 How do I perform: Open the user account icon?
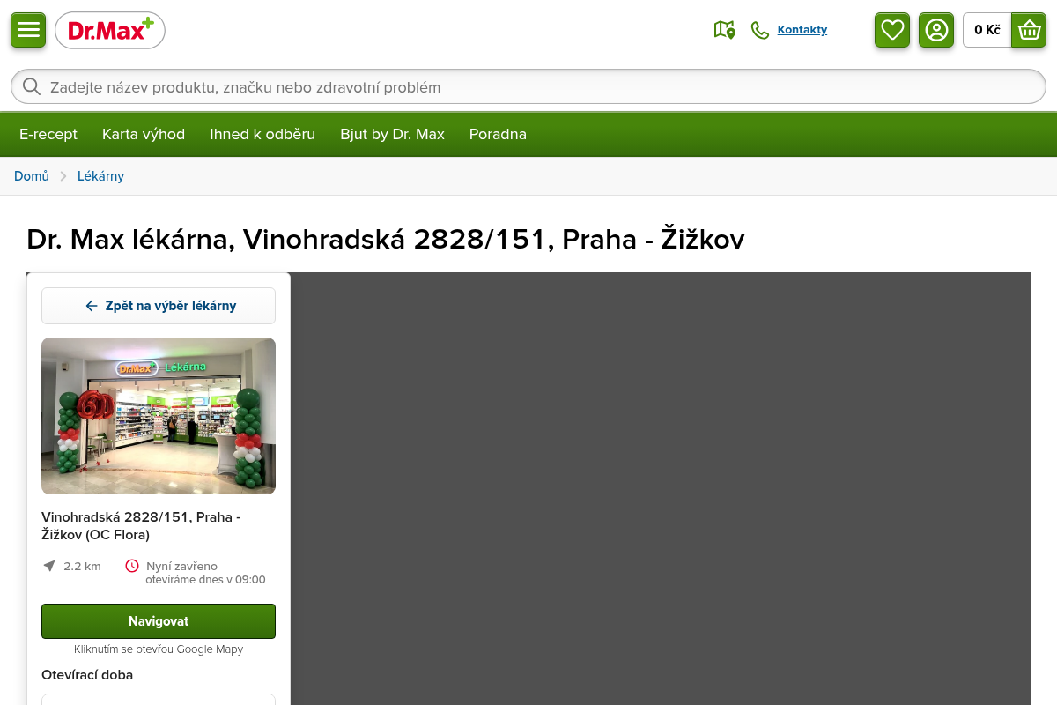tap(936, 30)
